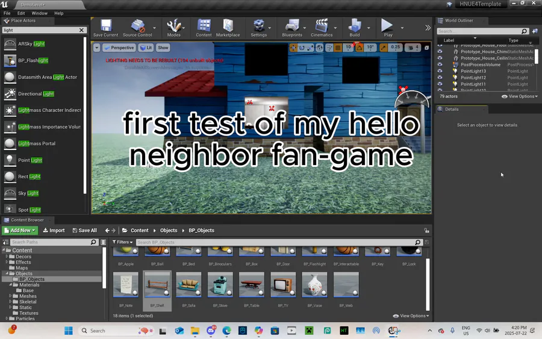Open dropdown arrow beside Blueprints
The width and height of the screenshot is (542, 339).
click(x=305, y=28)
